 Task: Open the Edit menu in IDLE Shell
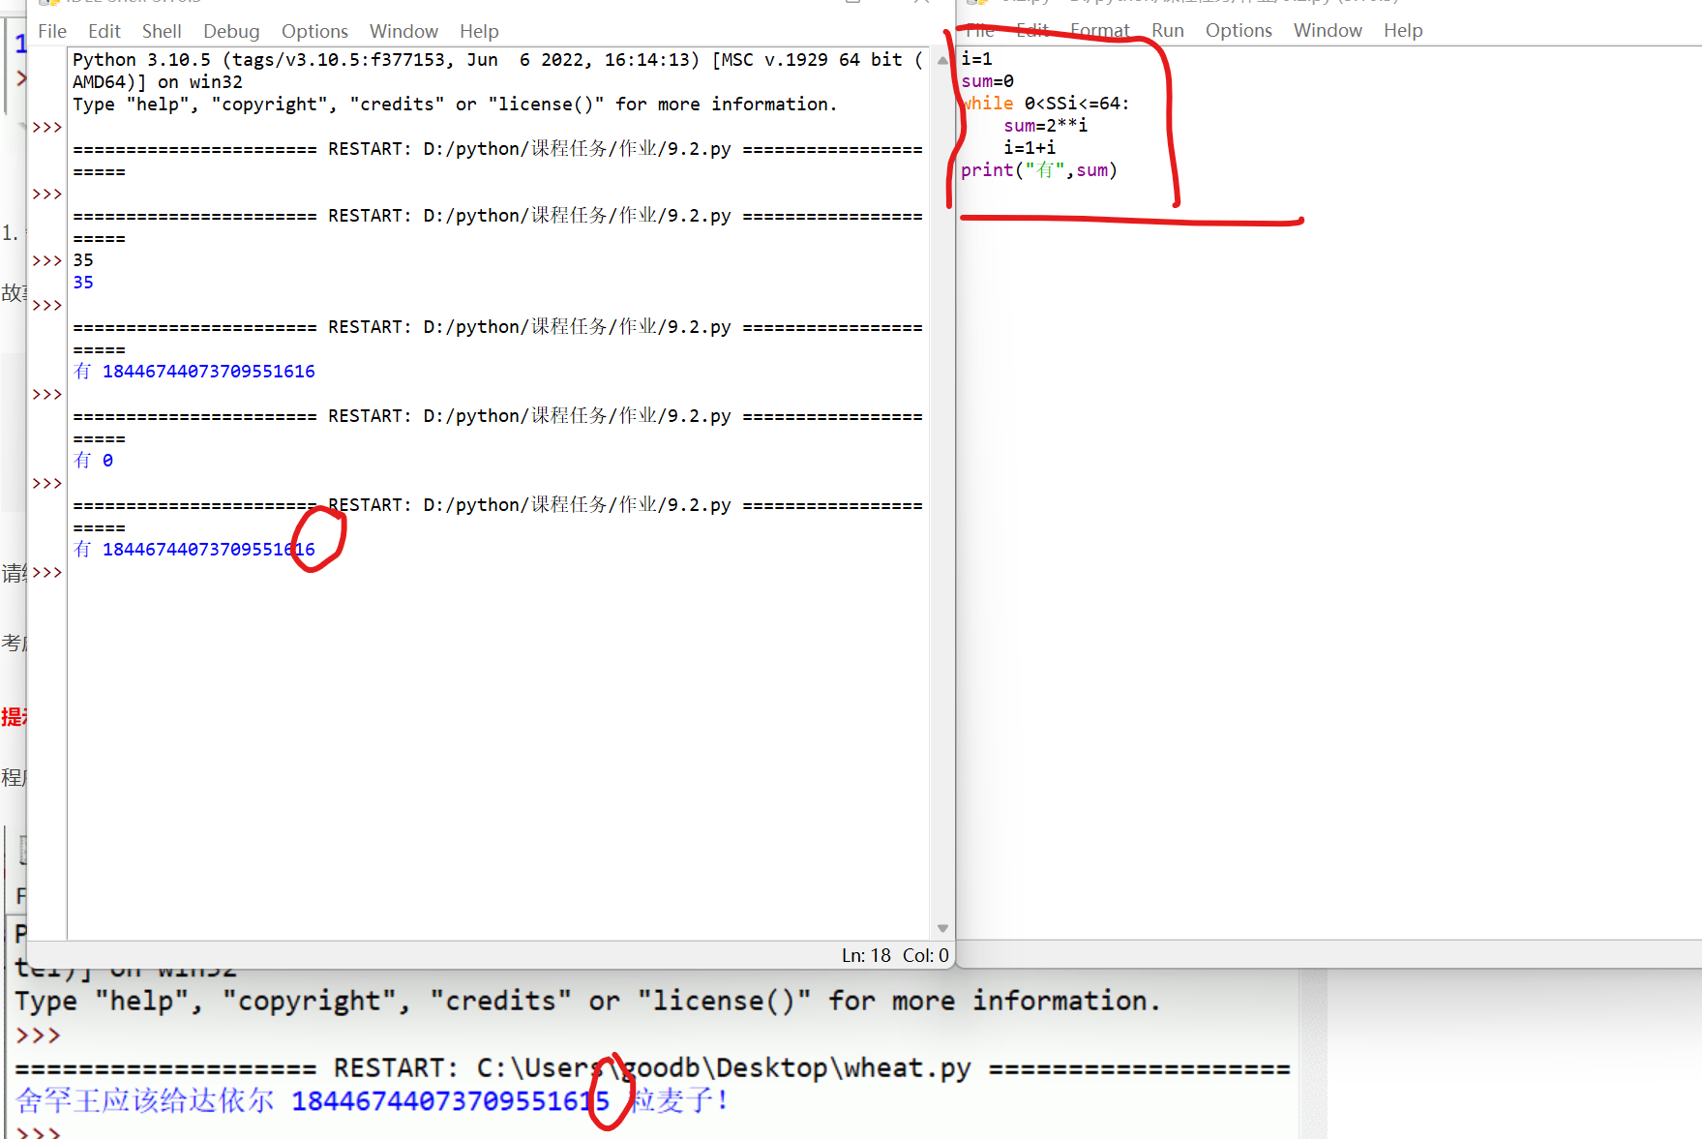[105, 31]
